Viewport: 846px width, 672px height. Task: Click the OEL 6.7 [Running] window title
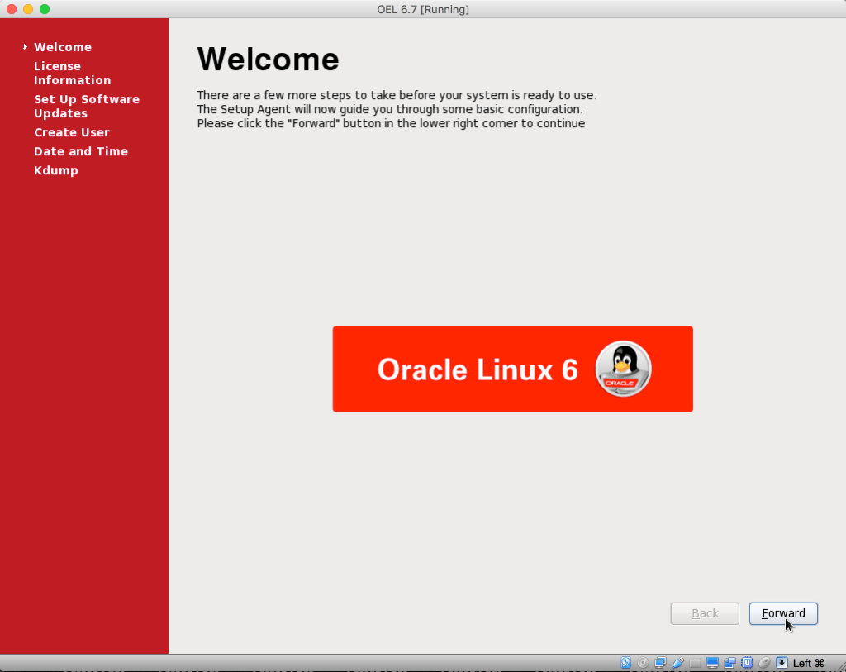tap(423, 9)
